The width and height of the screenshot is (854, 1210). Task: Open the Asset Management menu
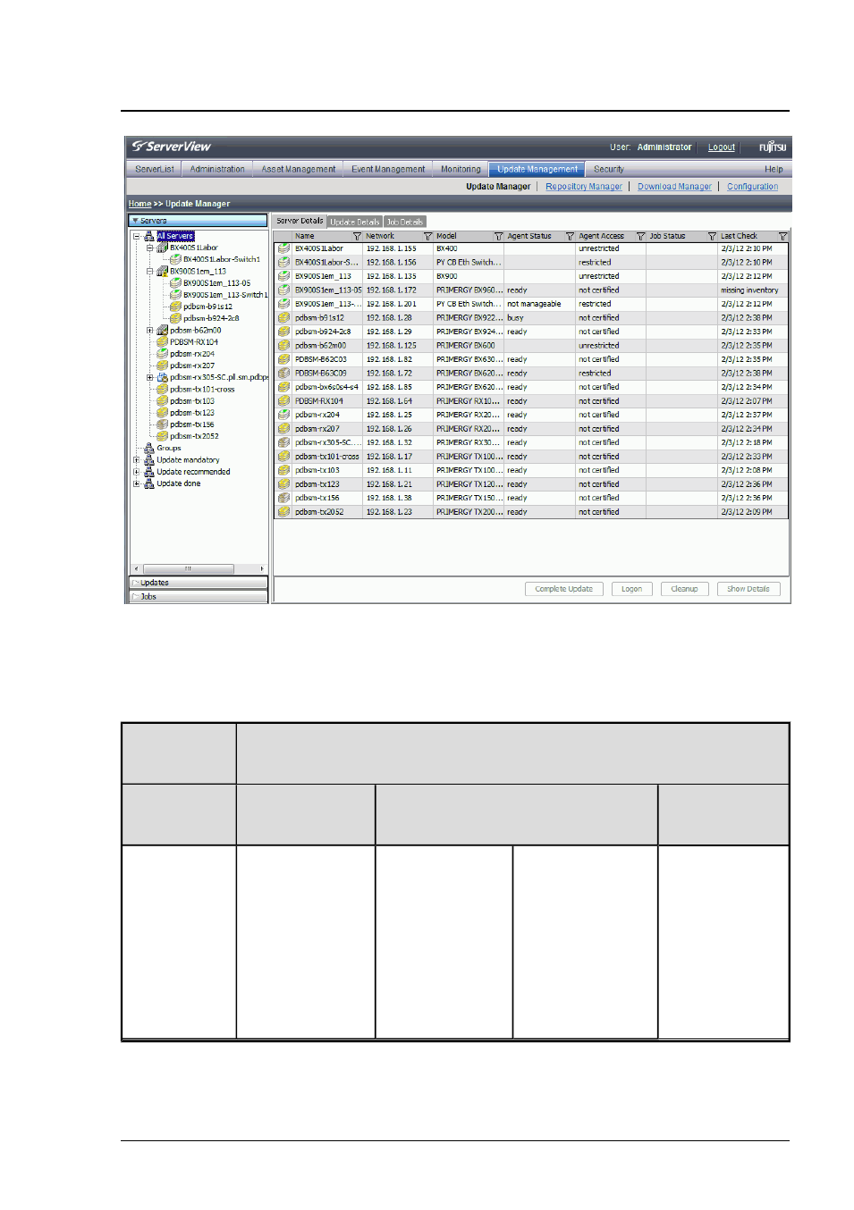pos(299,169)
